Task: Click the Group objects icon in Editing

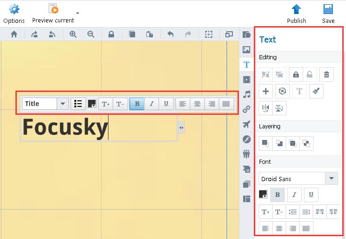Action: (x=266, y=74)
